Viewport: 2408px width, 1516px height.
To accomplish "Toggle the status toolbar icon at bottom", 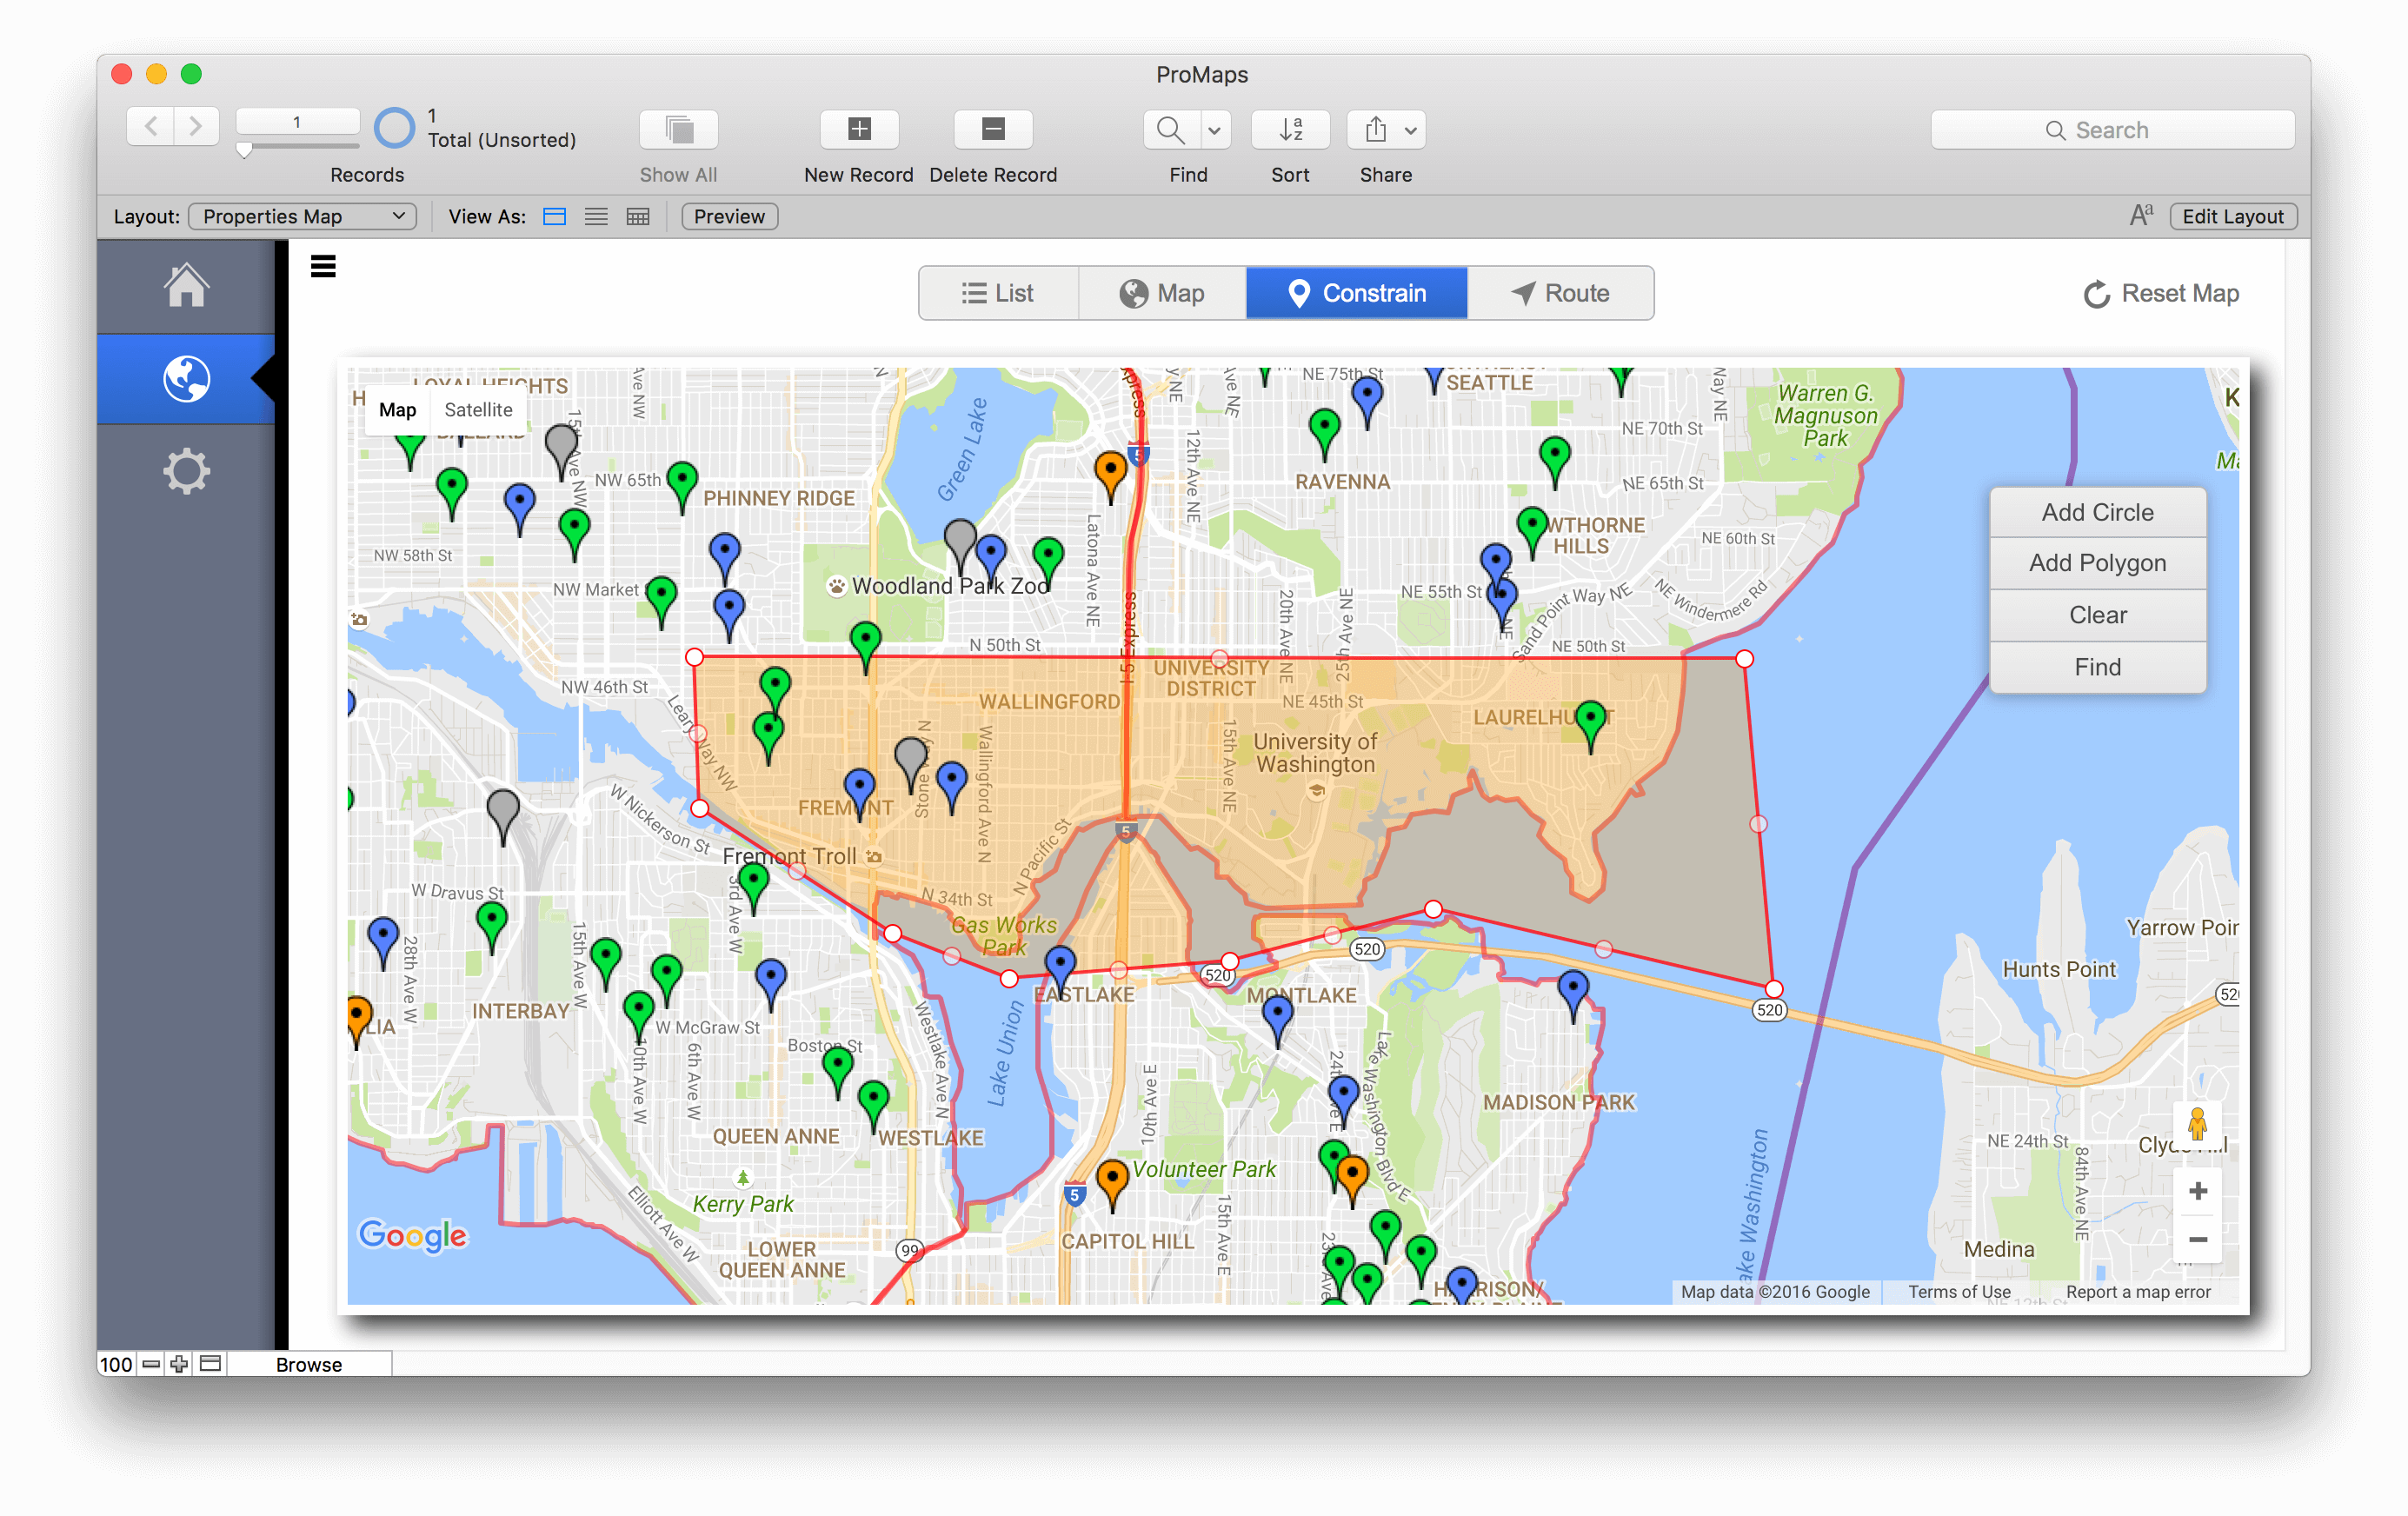I will 210,1364.
